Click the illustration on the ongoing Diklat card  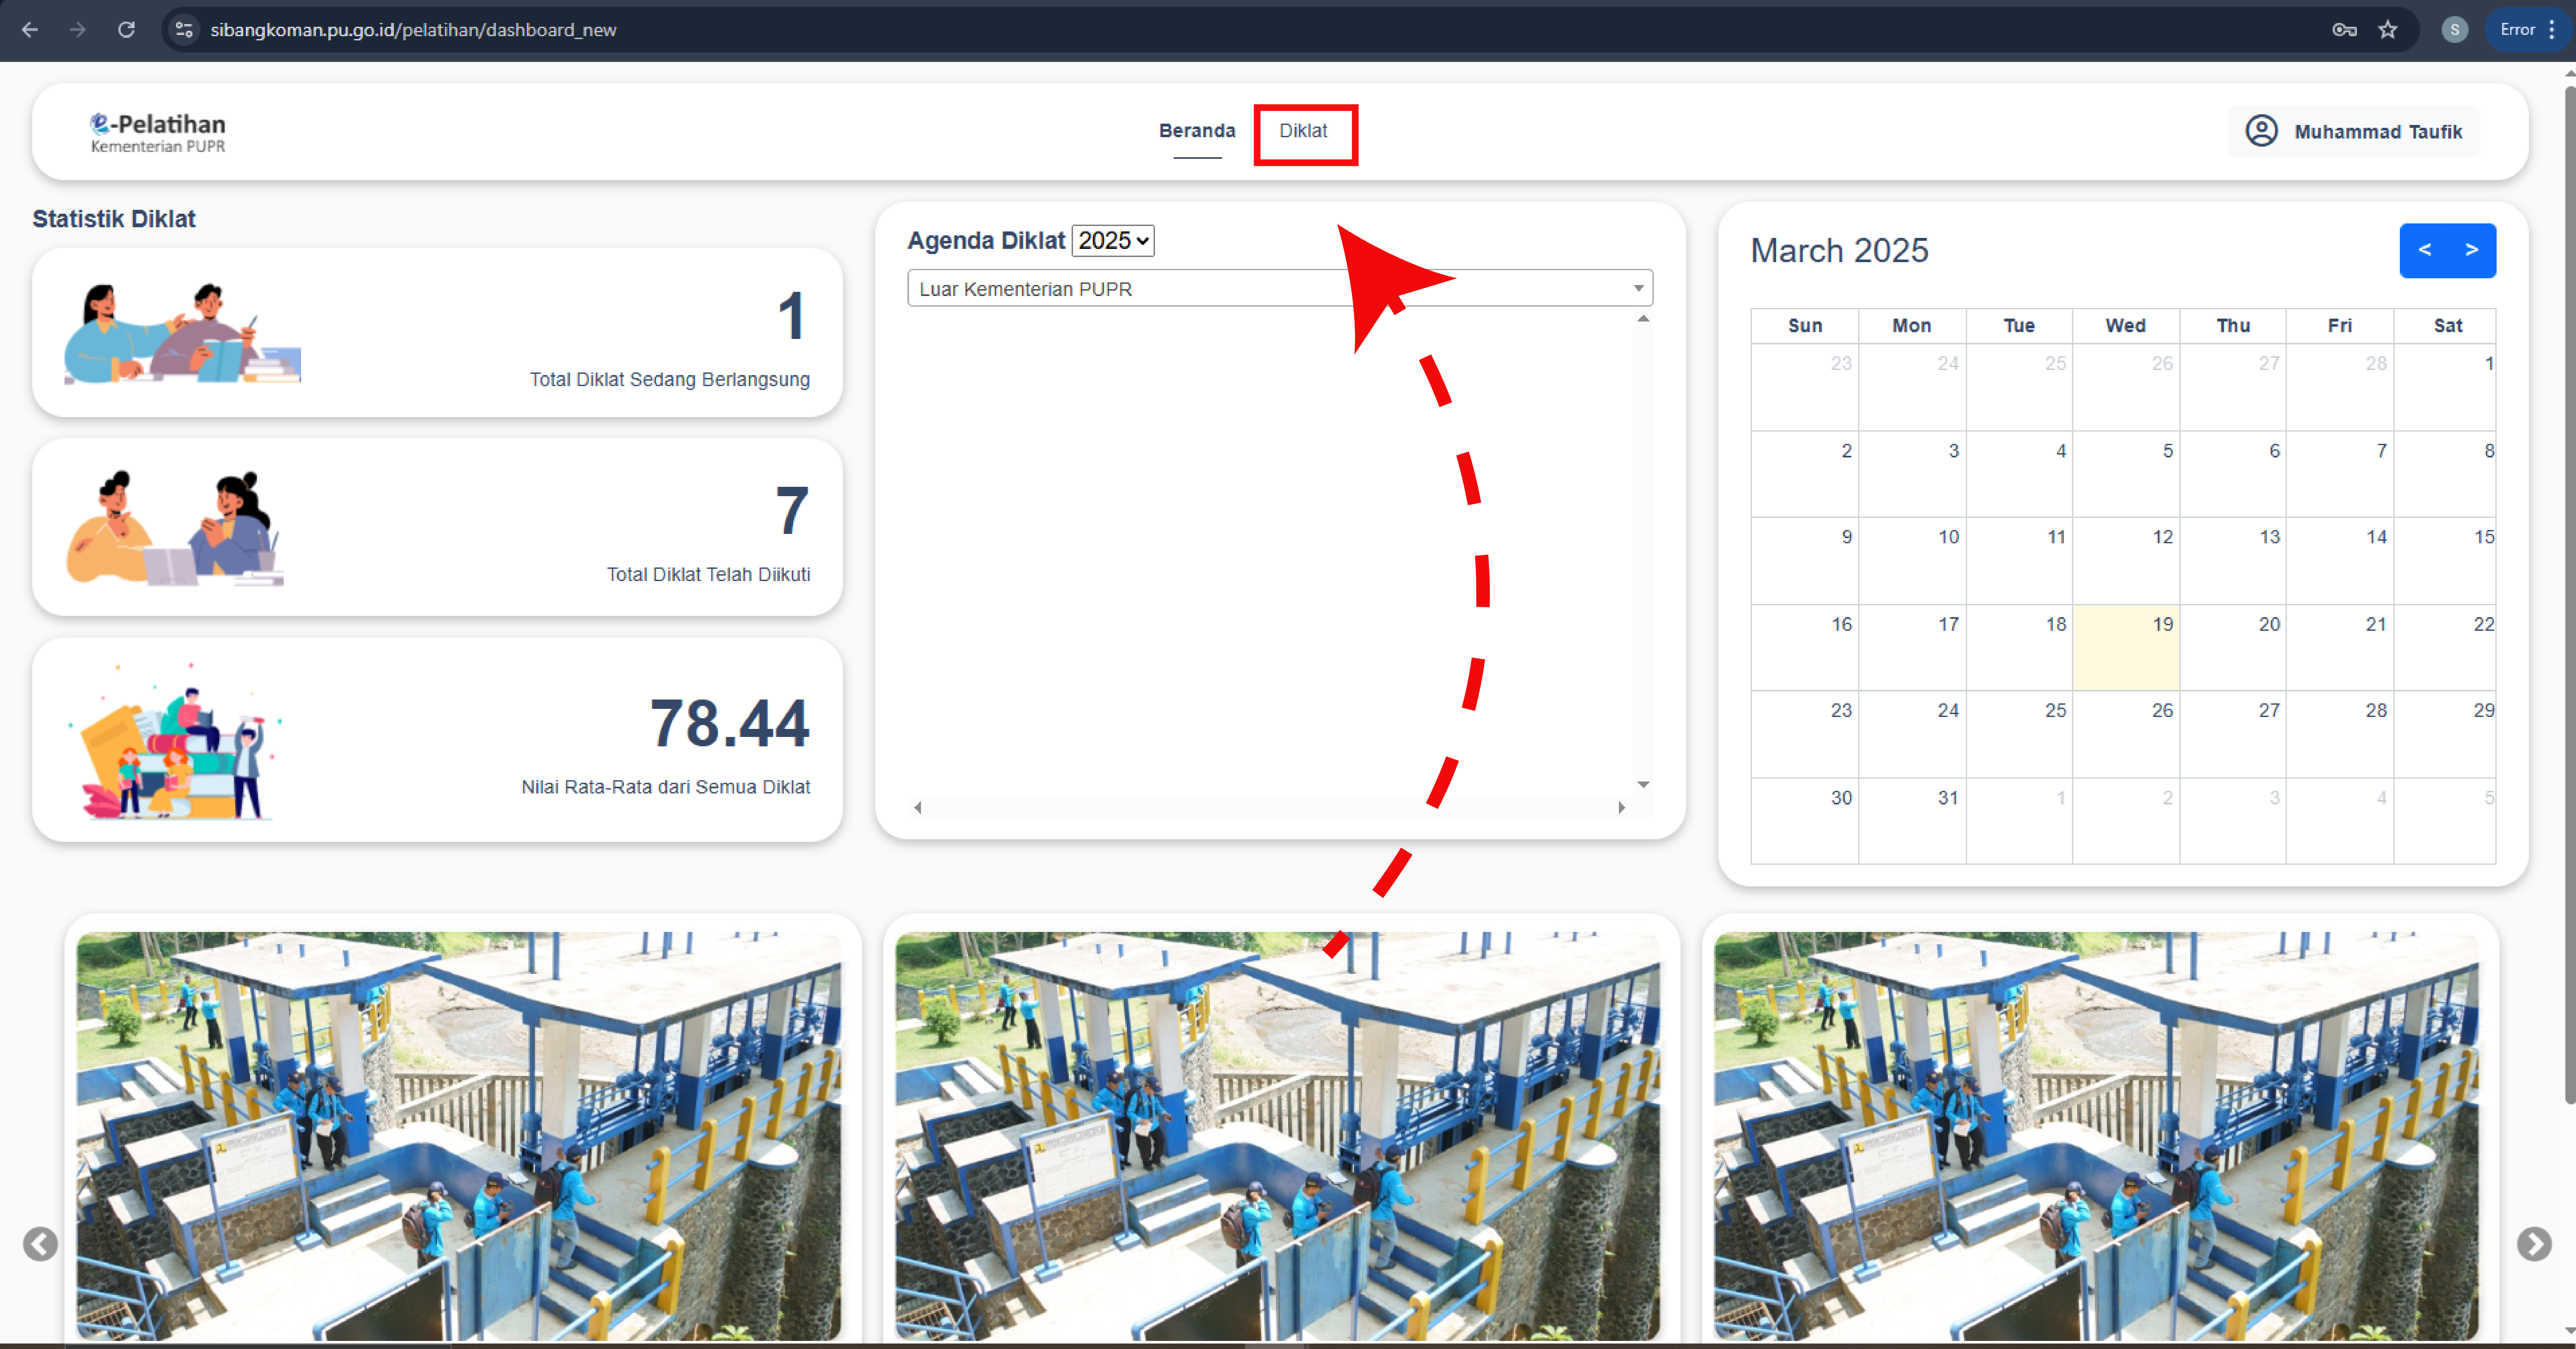pyautogui.click(x=182, y=333)
